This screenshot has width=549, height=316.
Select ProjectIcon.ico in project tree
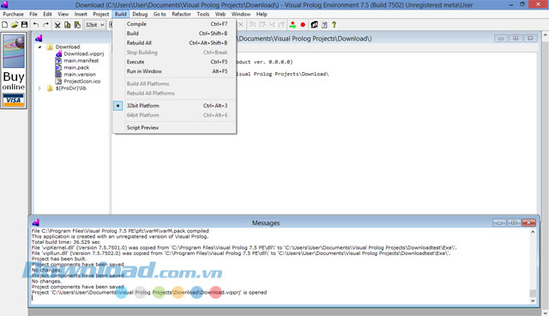[x=82, y=82]
